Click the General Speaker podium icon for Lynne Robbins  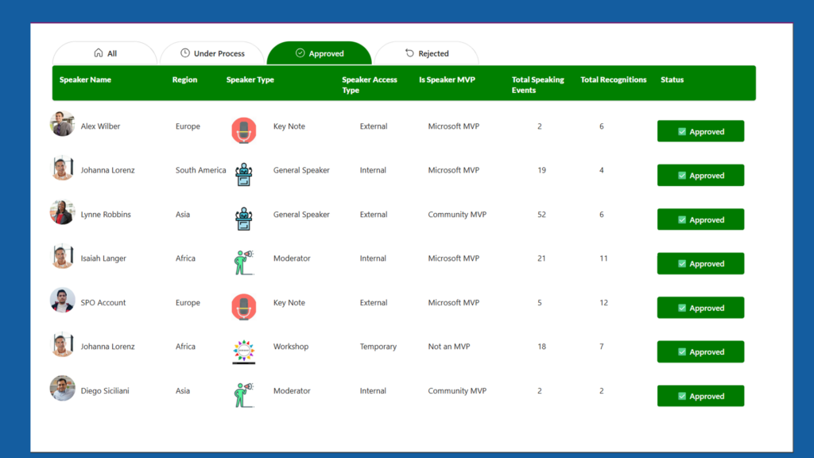pos(244,219)
